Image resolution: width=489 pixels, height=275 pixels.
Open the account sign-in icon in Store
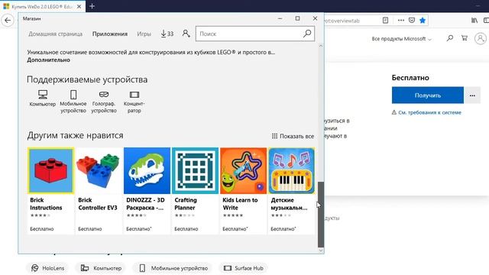click(186, 34)
